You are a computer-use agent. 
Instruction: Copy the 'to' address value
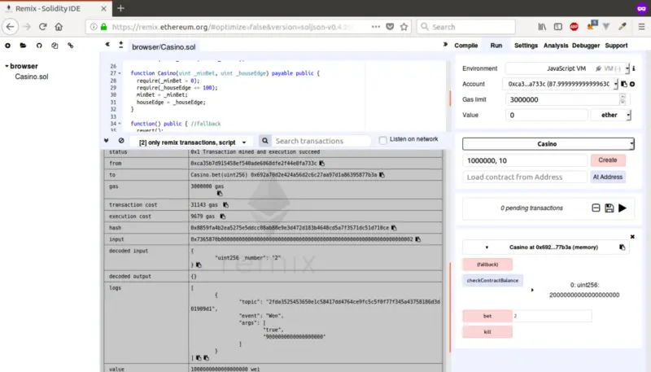[382, 175]
